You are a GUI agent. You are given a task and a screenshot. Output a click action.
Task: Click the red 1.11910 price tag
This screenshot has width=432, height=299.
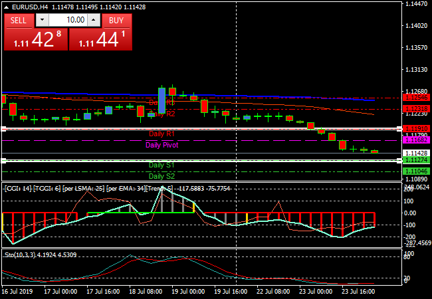point(416,128)
